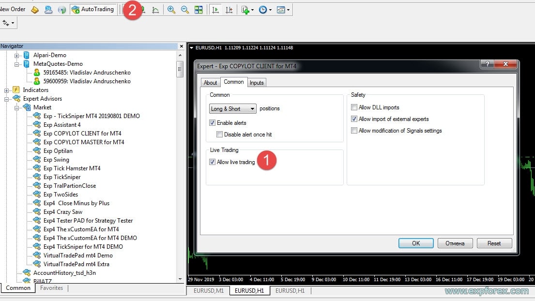Click the Exp4 Crazy Saw icon
535x301 pixels.
pyautogui.click(x=37, y=211)
